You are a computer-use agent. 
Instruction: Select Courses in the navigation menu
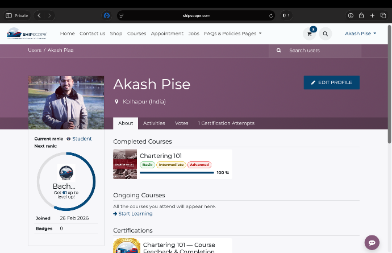(136, 34)
